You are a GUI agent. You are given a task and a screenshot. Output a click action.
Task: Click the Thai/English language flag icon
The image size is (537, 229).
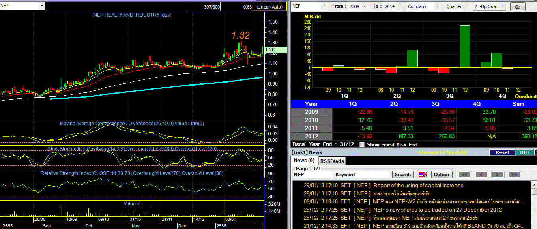pyautogui.click(x=423, y=175)
